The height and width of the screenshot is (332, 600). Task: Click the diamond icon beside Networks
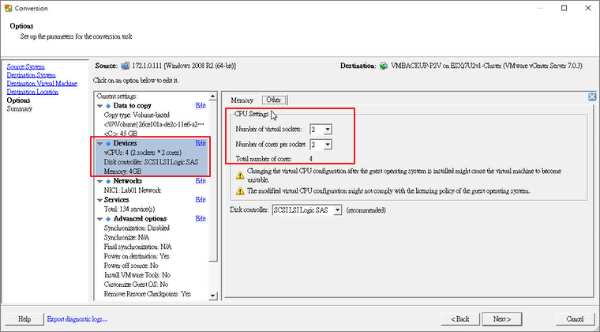tap(108, 181)
